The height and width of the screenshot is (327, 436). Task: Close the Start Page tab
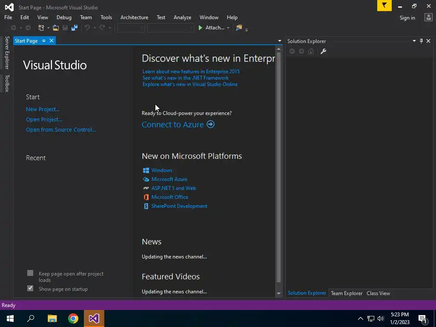point(52,40)
